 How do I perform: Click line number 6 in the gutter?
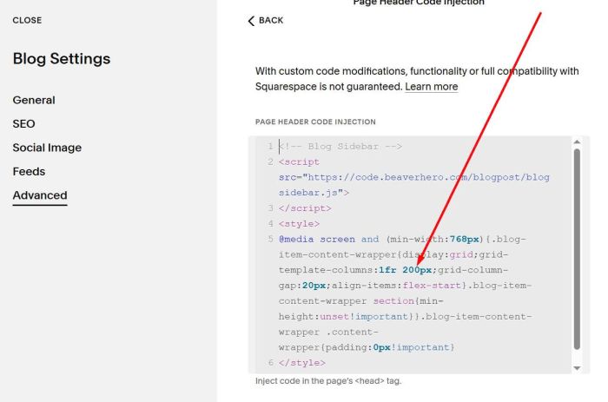click(x=271, y=362)
